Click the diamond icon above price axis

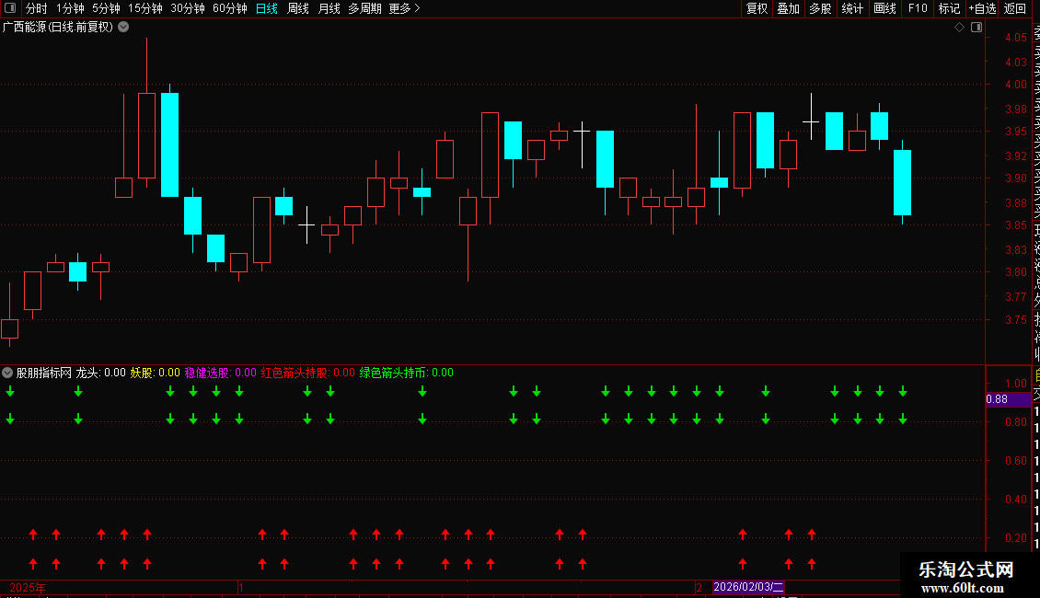click(959, 28)
